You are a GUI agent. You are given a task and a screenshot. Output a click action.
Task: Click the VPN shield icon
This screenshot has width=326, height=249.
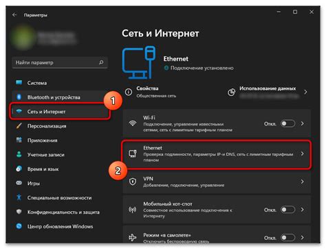(x=133, y=181)
